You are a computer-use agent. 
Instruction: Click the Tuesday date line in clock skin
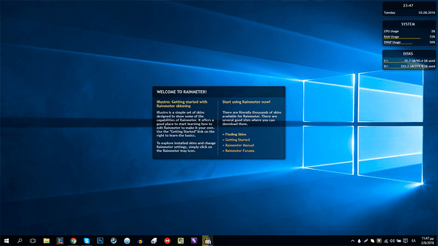[x=409, y=13]
